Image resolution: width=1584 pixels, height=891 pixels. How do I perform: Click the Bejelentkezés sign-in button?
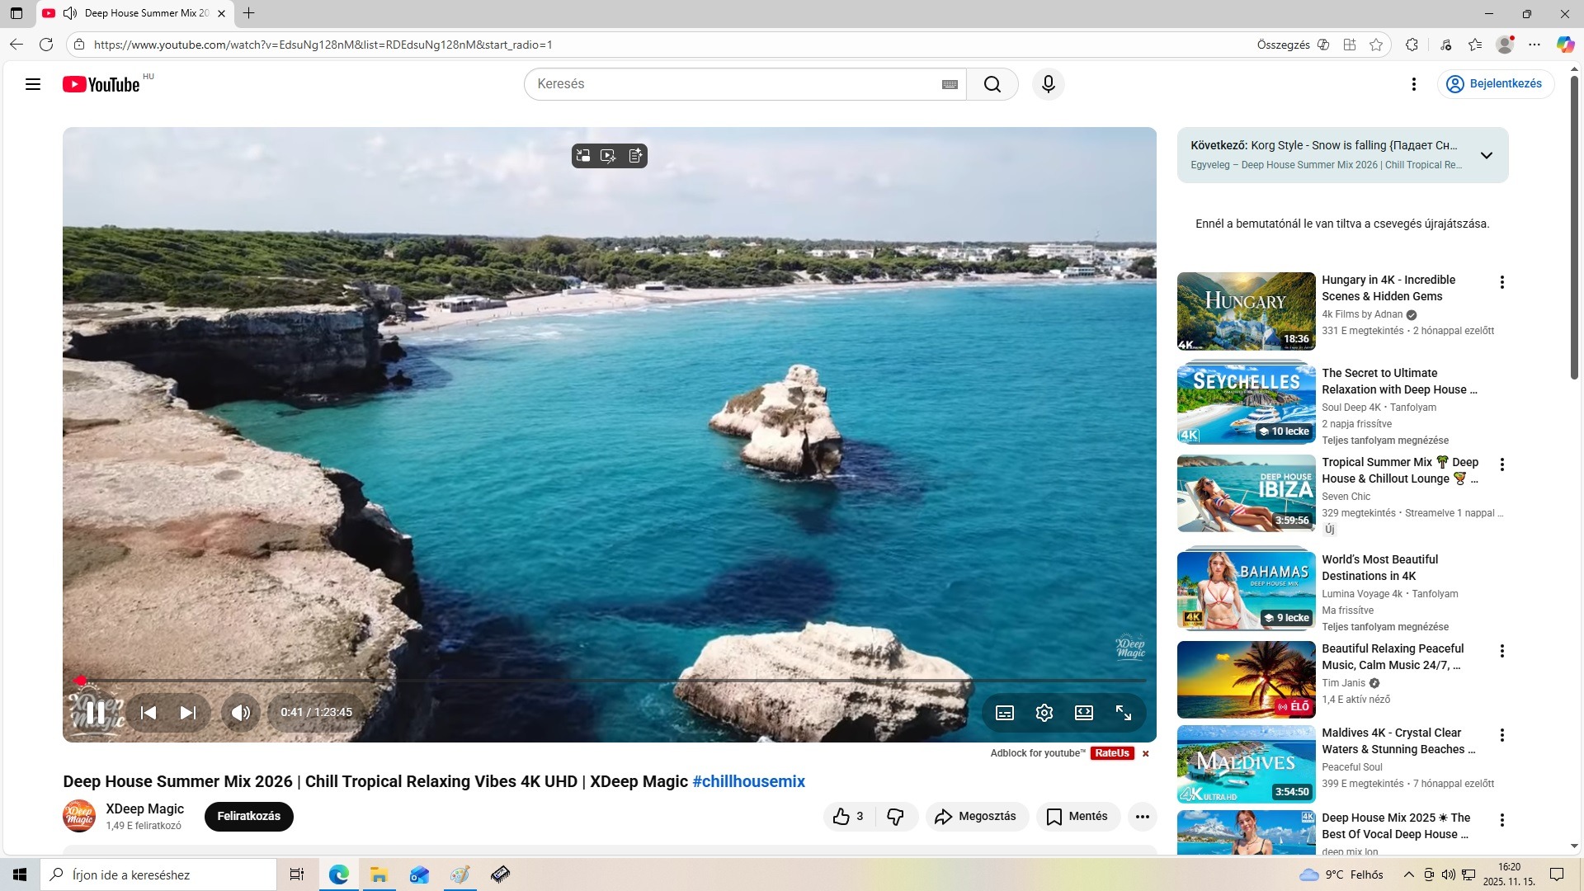[1496, 84]
